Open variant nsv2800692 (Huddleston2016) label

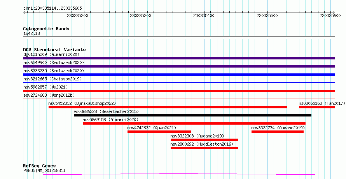pyautogui.click(x=202, y=144)
